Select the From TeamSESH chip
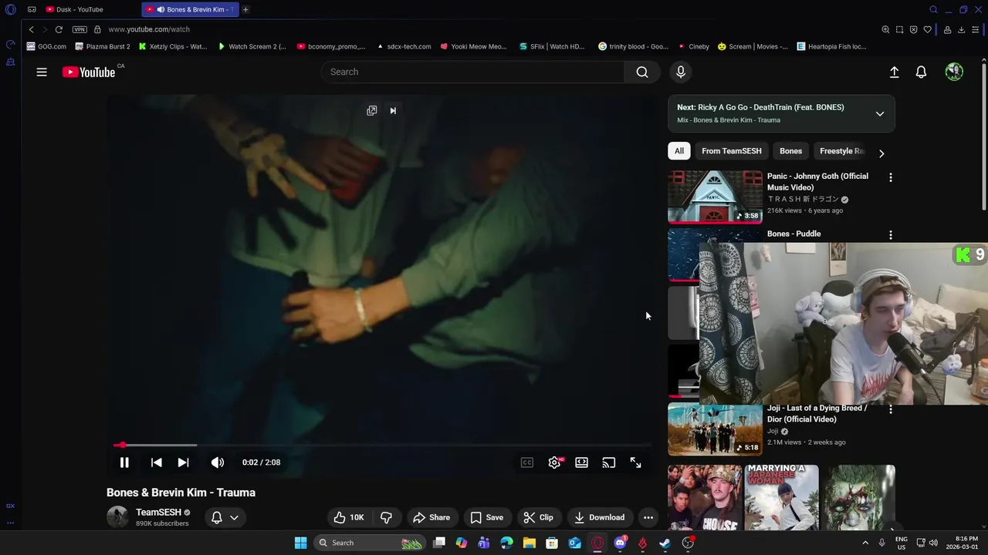This screenshot has width=988, height=555. pyautogui.click(x=732, y=151)
